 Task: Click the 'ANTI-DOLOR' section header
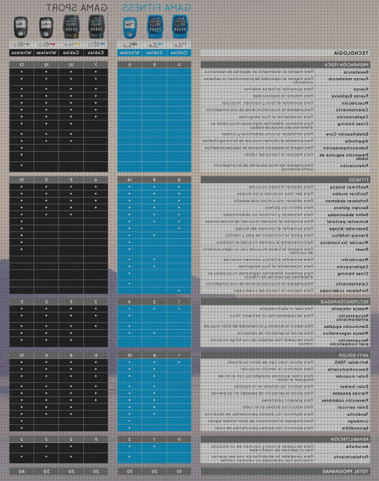(285, 355)
